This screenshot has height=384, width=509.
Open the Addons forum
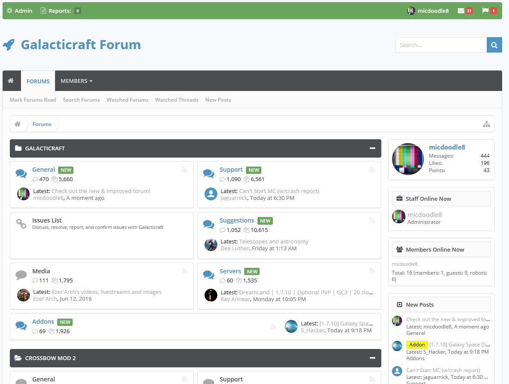[x=43, y=321]
